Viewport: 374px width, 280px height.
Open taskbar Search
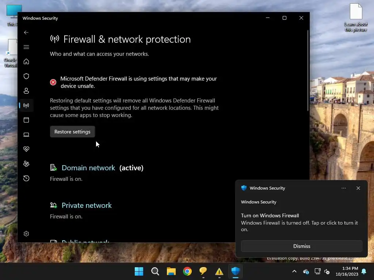tap(155, 271)
